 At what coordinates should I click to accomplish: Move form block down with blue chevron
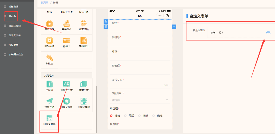174,26
